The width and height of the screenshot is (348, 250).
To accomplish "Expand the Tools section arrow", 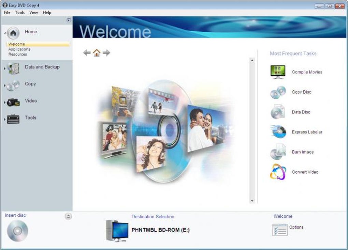I will [5, 119].
